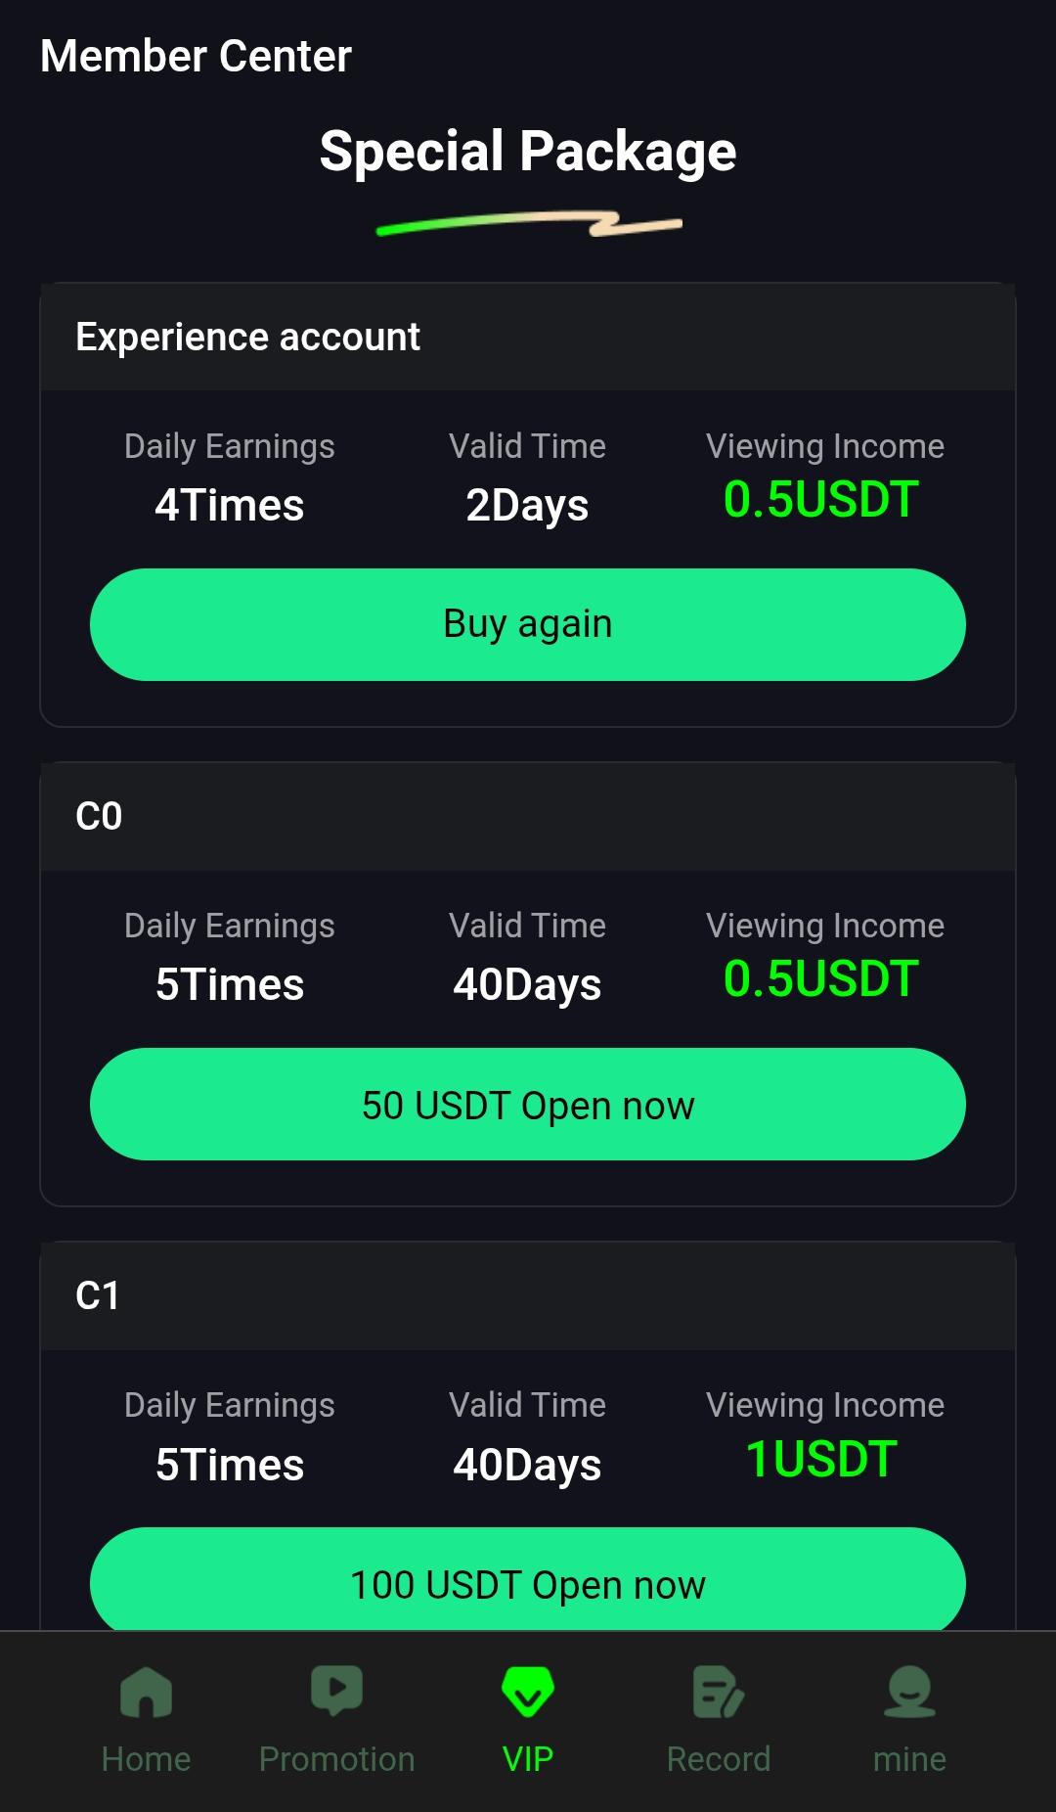Tap Experience account 2Days valid time
Image resolution: width=1056 pixels, height=1812 pixels.
(x=527, y=506)
